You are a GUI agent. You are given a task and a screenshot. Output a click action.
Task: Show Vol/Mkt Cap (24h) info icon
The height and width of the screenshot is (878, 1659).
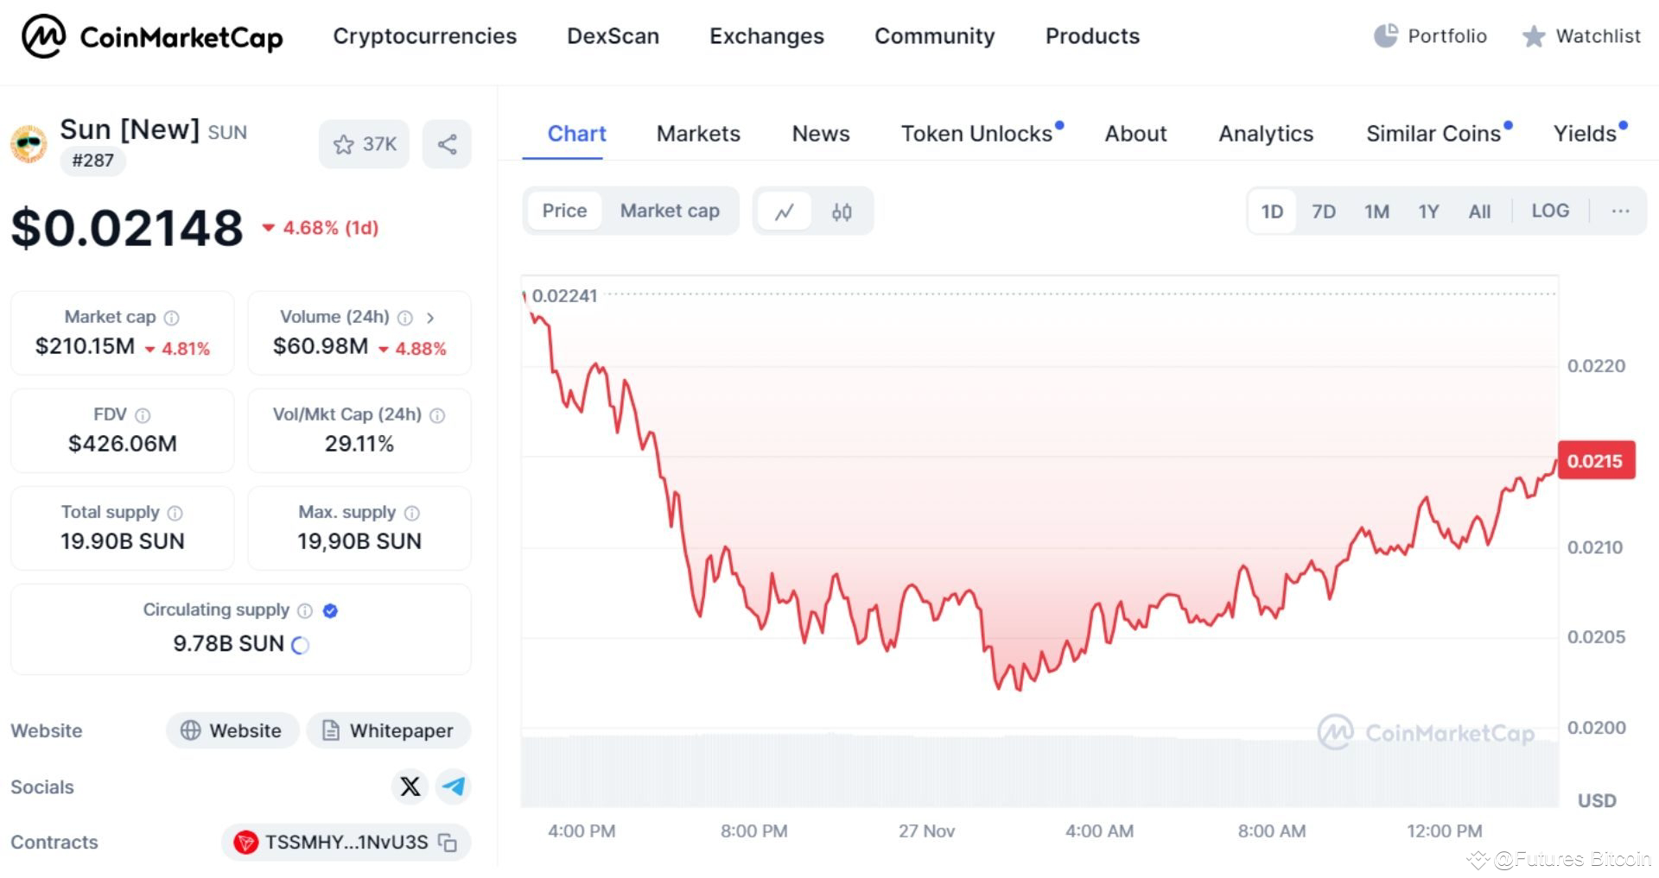point(438,415)
